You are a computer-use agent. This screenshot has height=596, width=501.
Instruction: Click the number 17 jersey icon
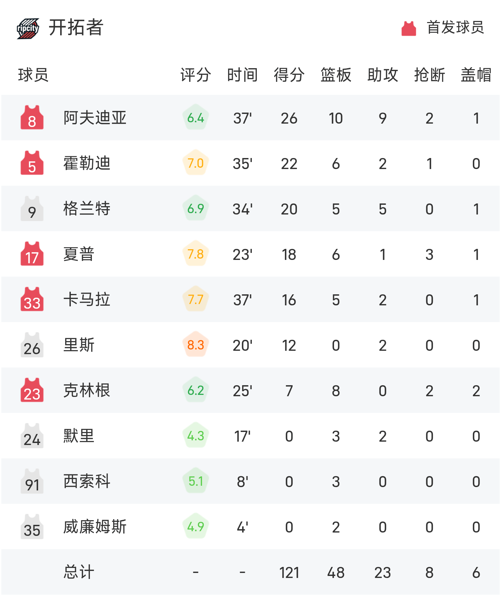coord(32,254)
